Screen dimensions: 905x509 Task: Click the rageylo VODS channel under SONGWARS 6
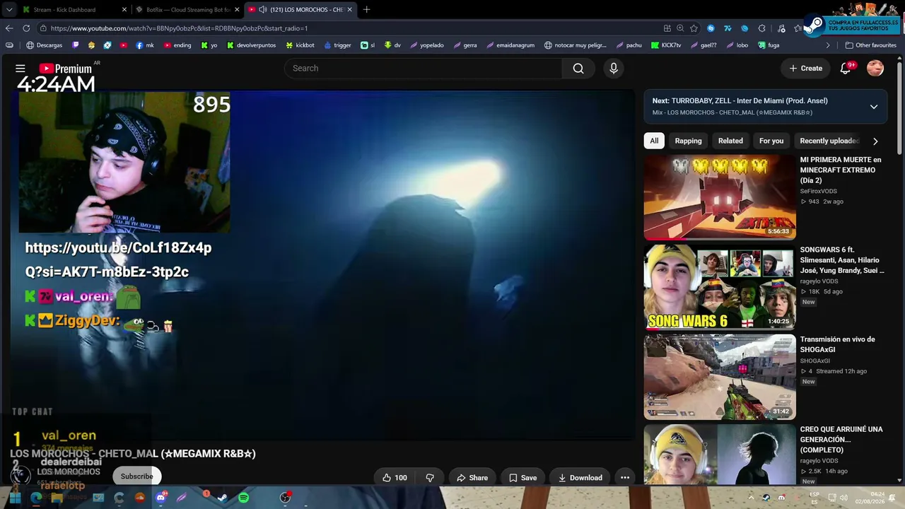(x=819, y=281)
